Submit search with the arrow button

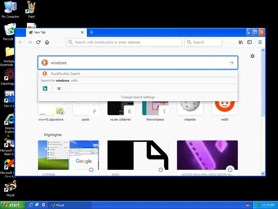click(231, 63)
